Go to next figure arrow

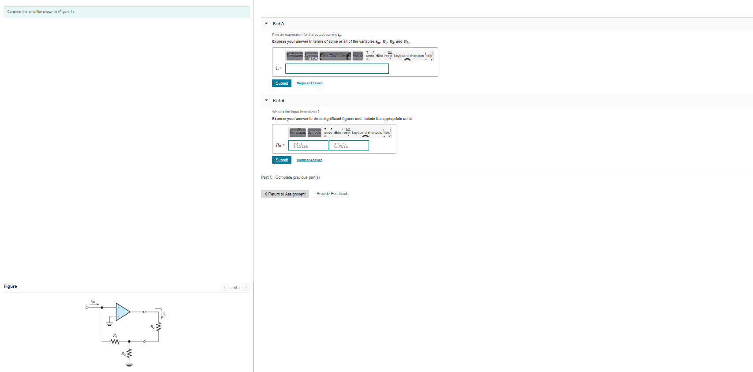[246, 287]
